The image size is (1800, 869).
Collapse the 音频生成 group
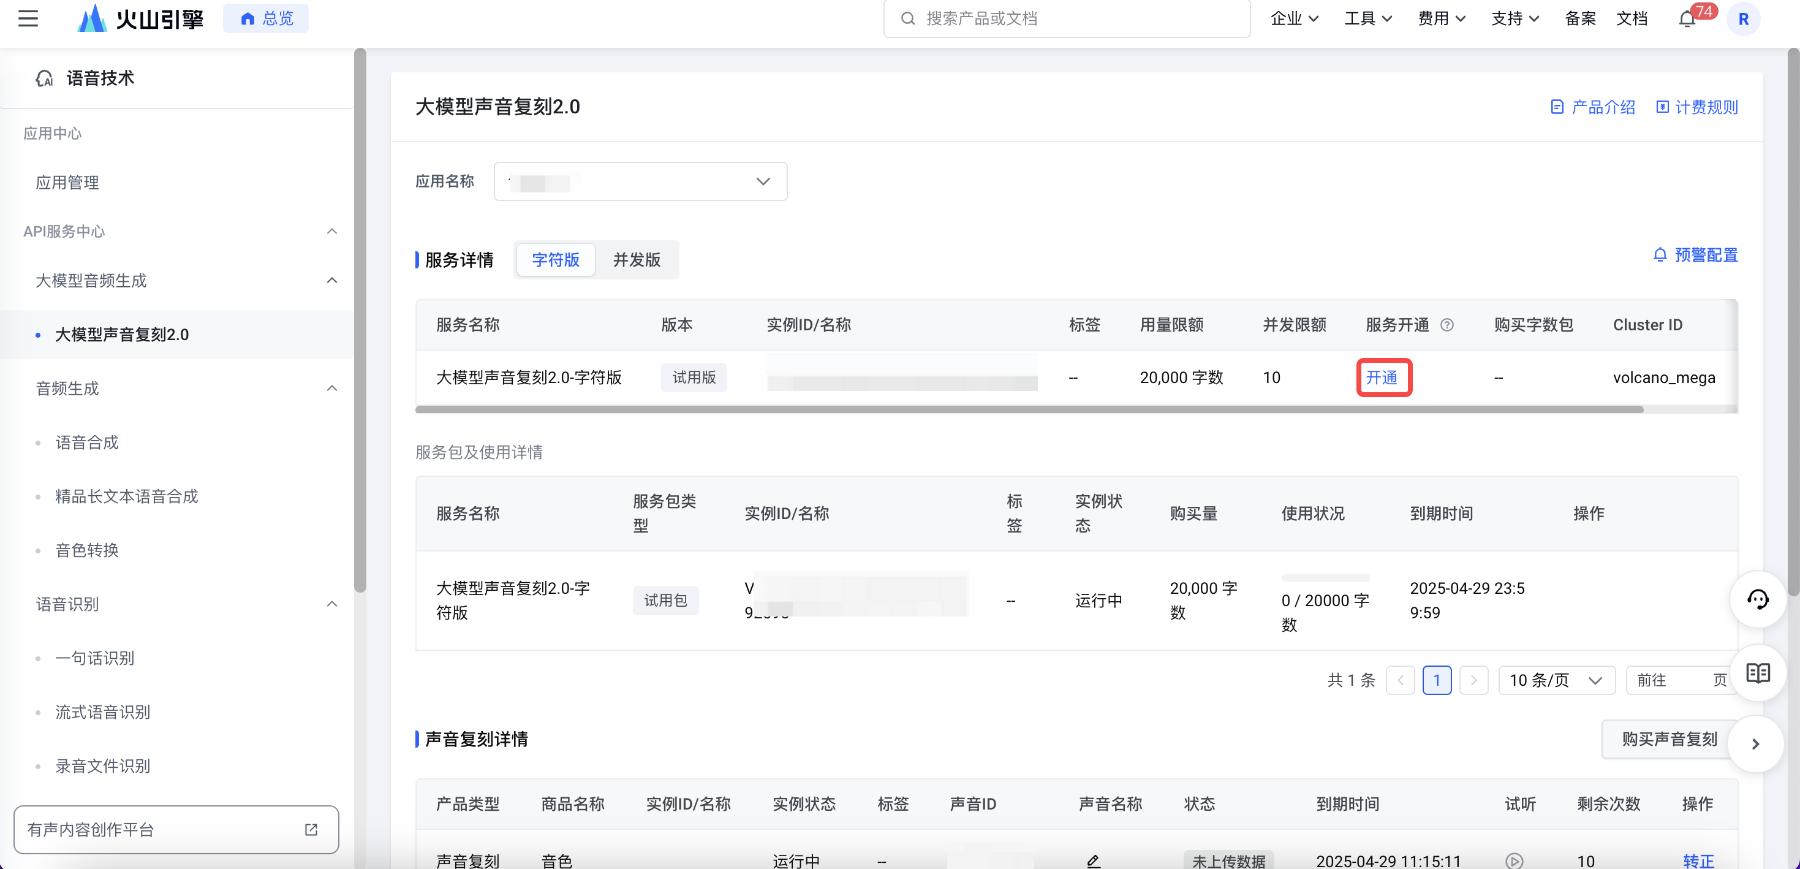click(332, 388)
